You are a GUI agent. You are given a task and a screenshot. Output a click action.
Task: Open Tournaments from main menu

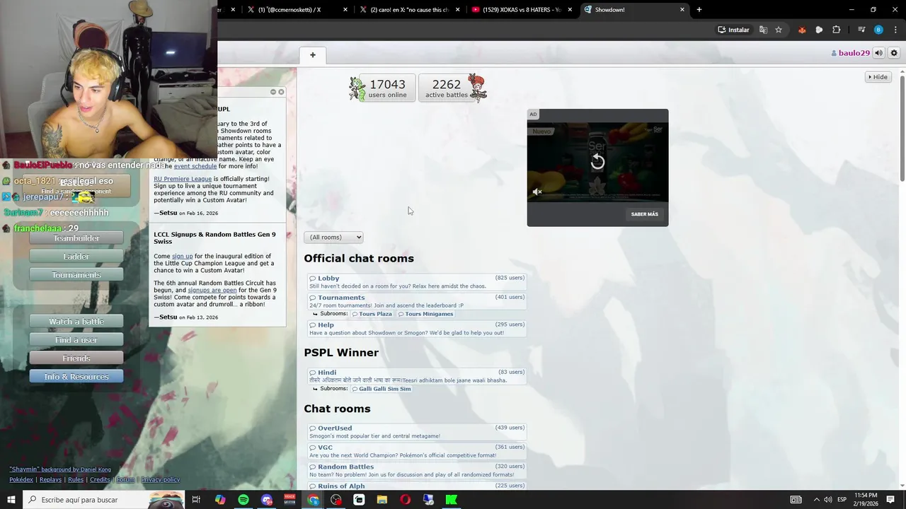click(x=76, y=275)
